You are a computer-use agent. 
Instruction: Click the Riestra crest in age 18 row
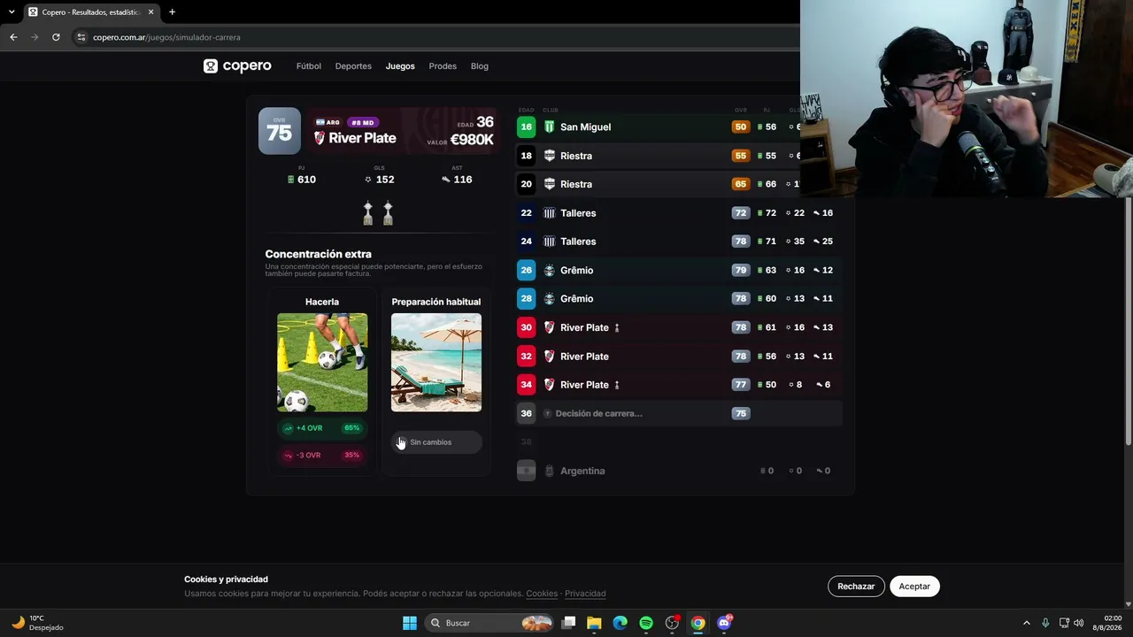coord(549,156)
